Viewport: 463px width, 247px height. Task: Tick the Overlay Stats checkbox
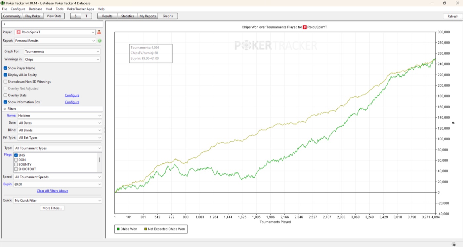click(5, 95)
